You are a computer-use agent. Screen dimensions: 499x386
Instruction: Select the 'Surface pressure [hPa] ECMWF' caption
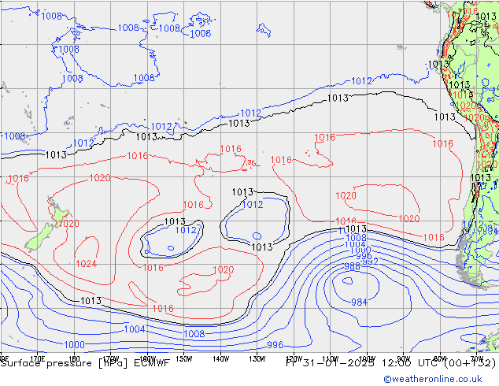pyautogui.click(x=85, y=363)
